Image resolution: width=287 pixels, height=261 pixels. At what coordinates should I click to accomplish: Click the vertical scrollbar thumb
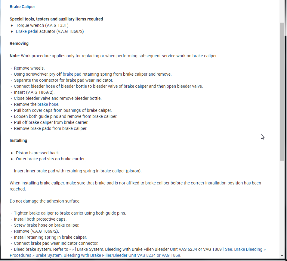point(282,90)
